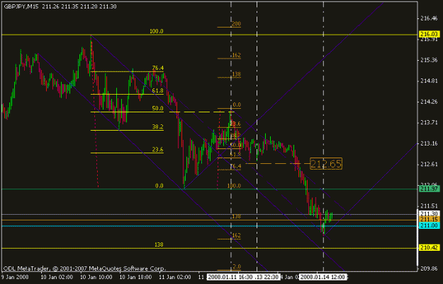
Task: Click the 214.81 price axis label
Action: pos(429,81)
